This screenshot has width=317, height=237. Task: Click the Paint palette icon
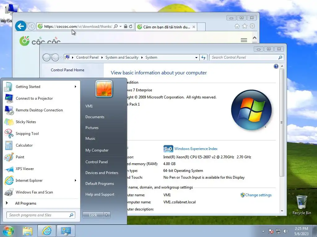[9, 157]
